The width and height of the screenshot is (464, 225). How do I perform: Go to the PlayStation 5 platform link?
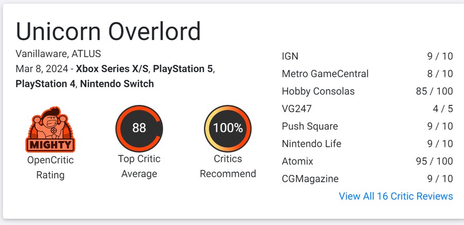point(183,68)
